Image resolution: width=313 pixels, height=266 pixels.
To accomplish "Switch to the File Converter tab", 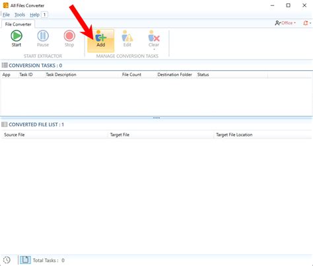I will (x=18, y=24).
